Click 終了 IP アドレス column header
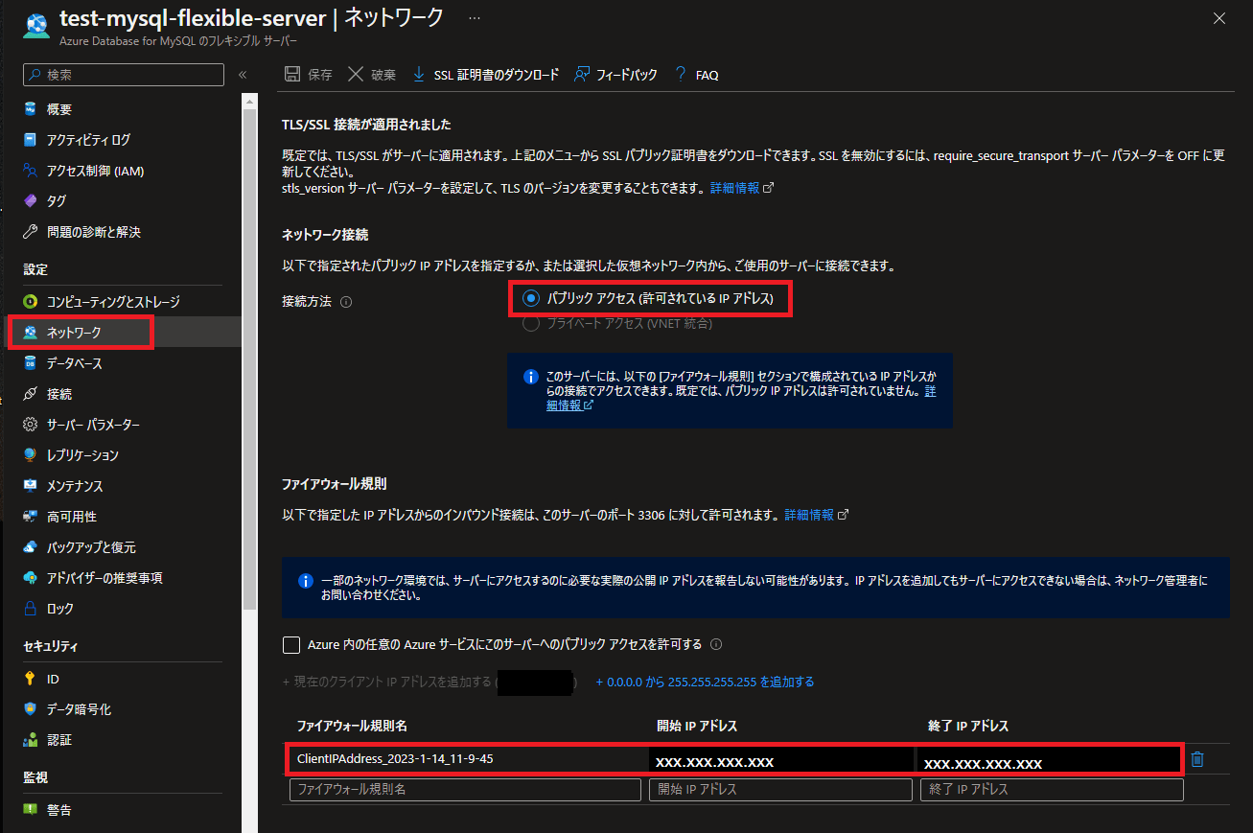Image resolution: width=1253 pixels, height=833 pixels. (967, 727)
